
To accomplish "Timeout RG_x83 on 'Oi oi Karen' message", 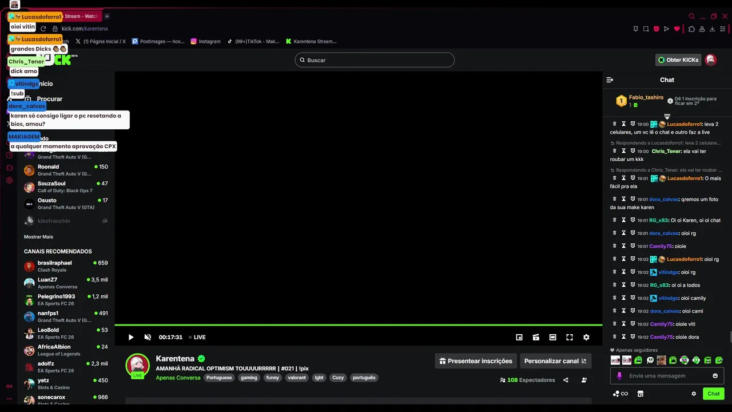I will 624,220.
